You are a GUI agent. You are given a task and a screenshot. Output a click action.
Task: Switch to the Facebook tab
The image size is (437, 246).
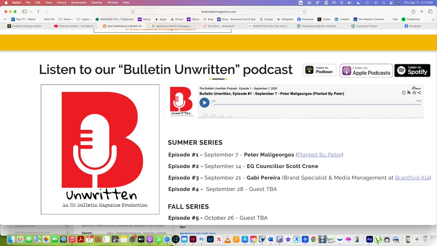[414, 26]
